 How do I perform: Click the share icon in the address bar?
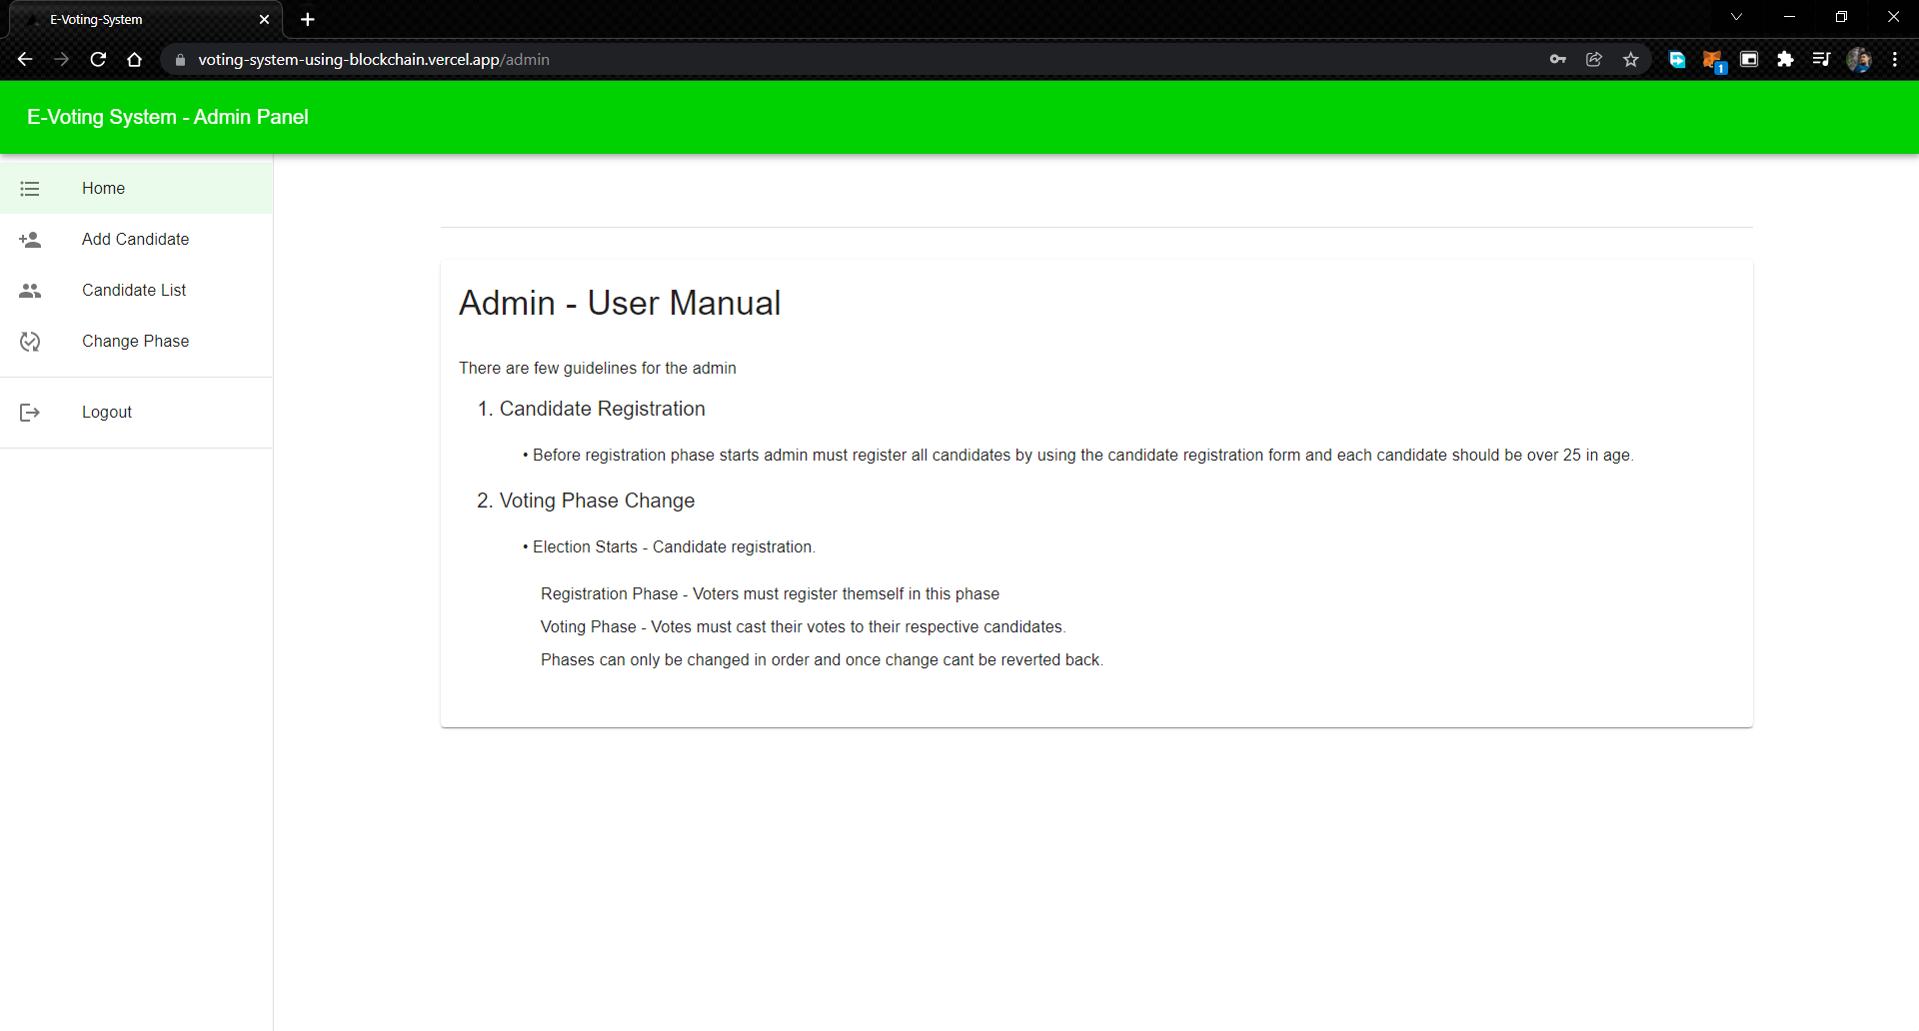click(x=1594, y=60)
